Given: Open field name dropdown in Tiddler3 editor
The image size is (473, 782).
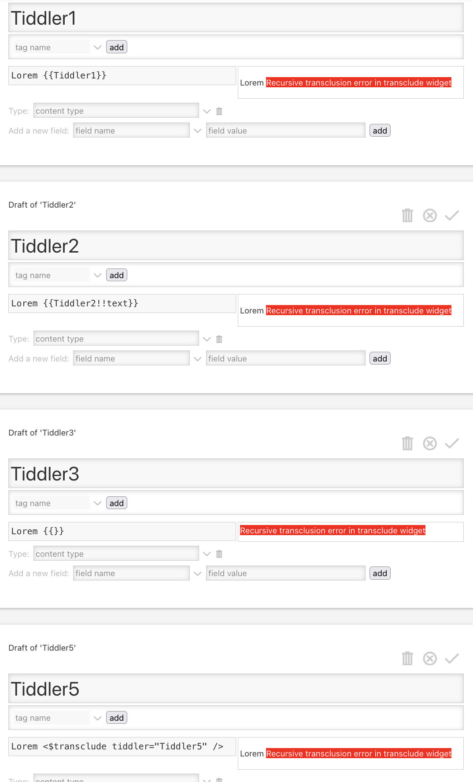Looking at the screenshot, I should [x=198, y=573].
